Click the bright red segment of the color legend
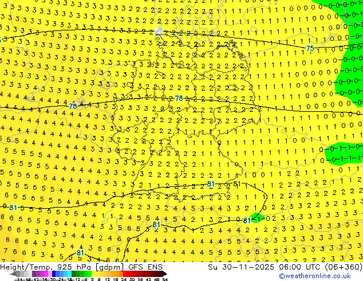The height and width of the screenshot is (281, 363). [125, 274]
